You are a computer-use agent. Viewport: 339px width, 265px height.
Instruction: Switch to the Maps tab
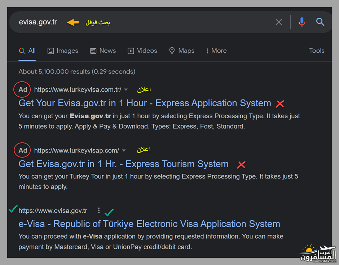[182, 51]
